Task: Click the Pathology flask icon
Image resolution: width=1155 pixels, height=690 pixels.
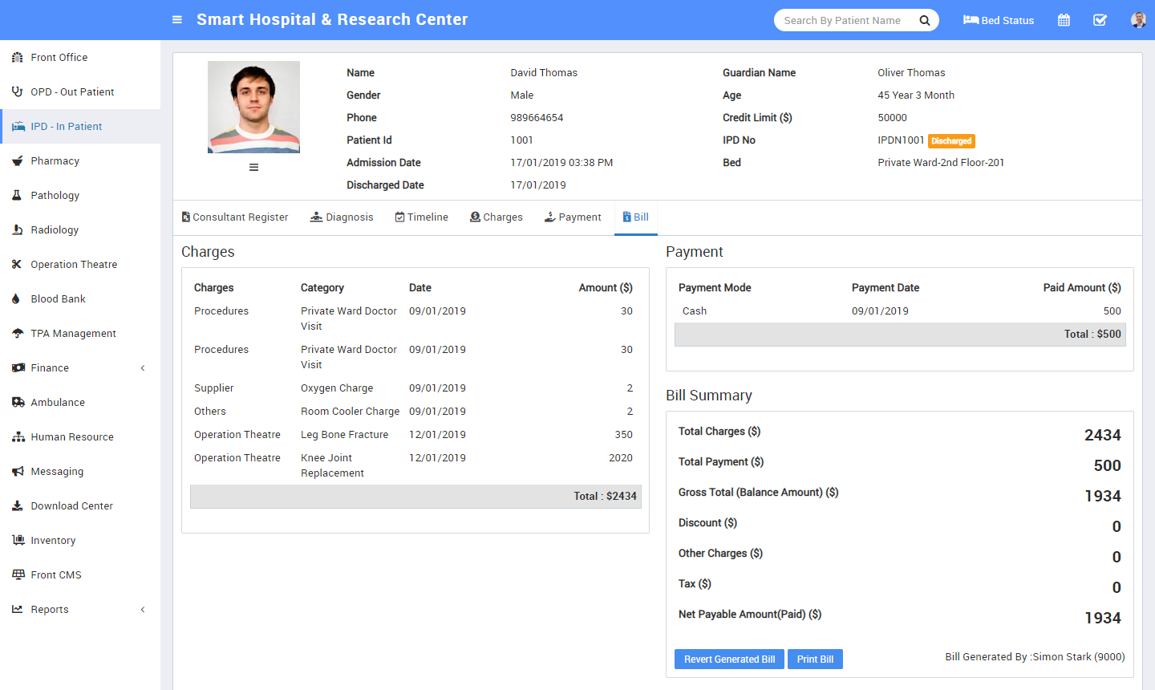Action: coord(18,196)
